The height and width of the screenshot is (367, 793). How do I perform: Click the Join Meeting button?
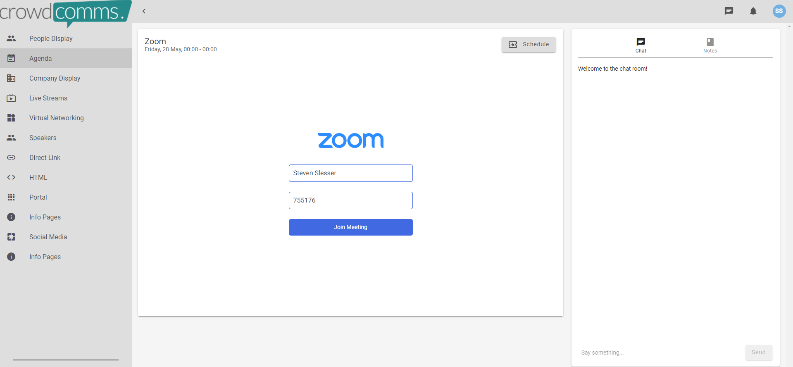click(350, 227)
